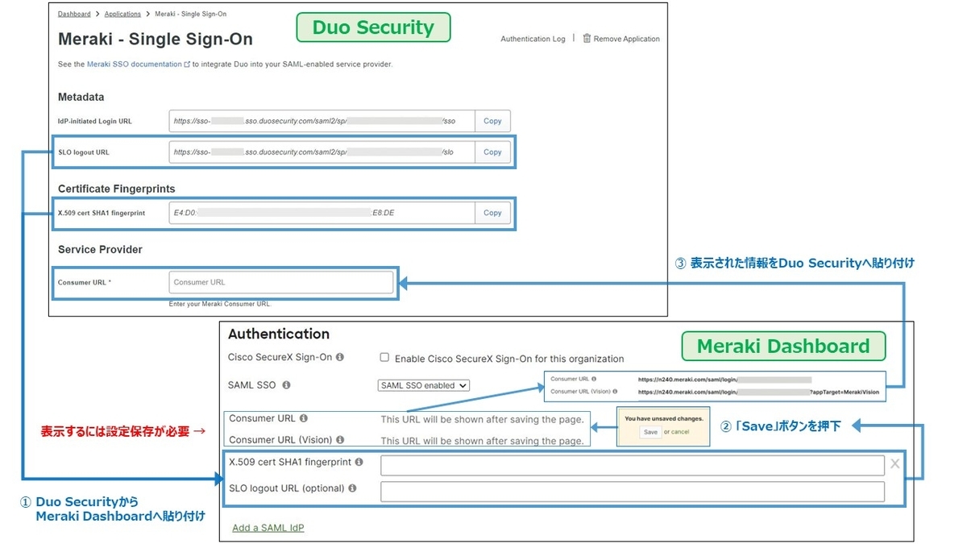This screenshot has height=544, width=967.
Task: Click the Meraki SLO logout URL (optional) input
Action: [633, 492]
